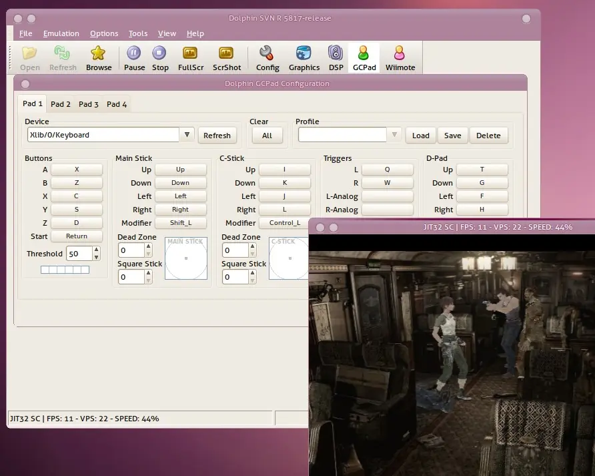Click C-Stick Modifier Control_L button
The image size is (595, 476).
click(284, 222)
